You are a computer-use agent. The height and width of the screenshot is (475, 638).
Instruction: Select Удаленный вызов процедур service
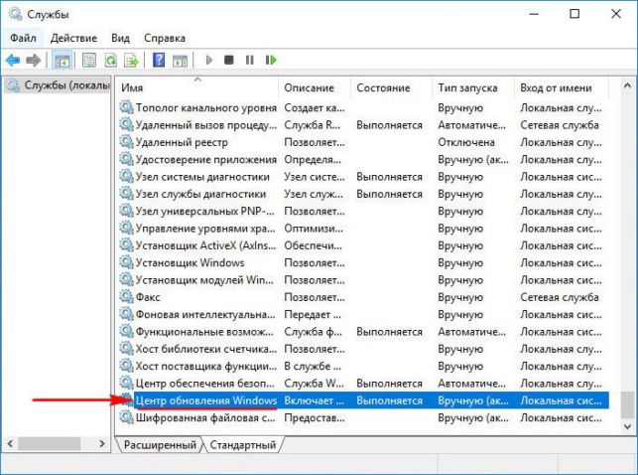(x=364, y=125)
